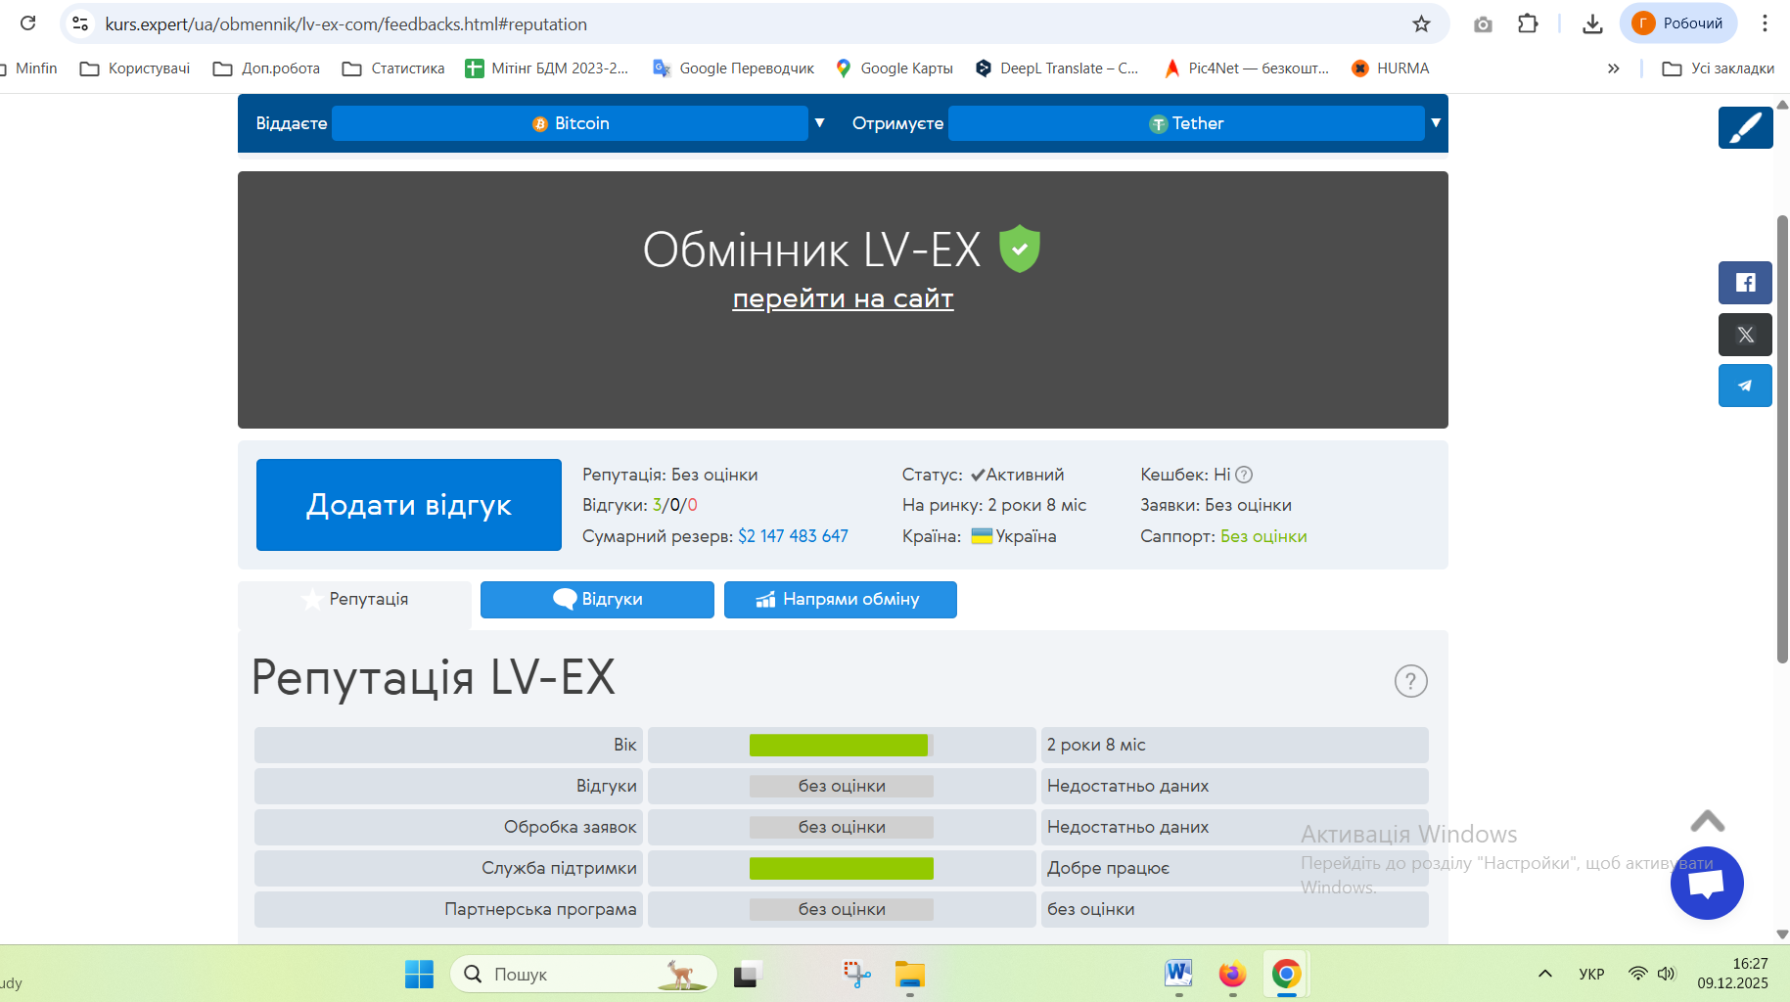1790x1002 pixels.
Task: Open the Статистика bookmarks folder
Action: [x=393, y=68]
